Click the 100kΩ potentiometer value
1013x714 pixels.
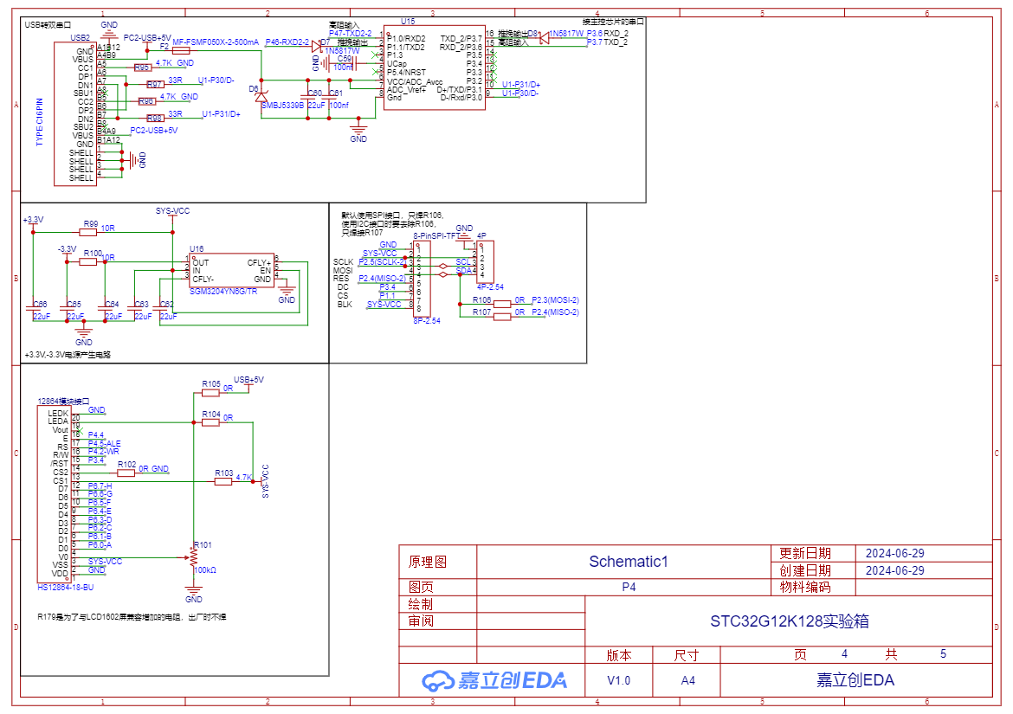(205, 570)
